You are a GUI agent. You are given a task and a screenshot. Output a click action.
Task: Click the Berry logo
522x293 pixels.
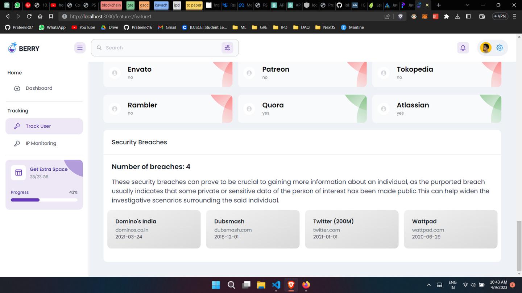click(x=24, y=48)
